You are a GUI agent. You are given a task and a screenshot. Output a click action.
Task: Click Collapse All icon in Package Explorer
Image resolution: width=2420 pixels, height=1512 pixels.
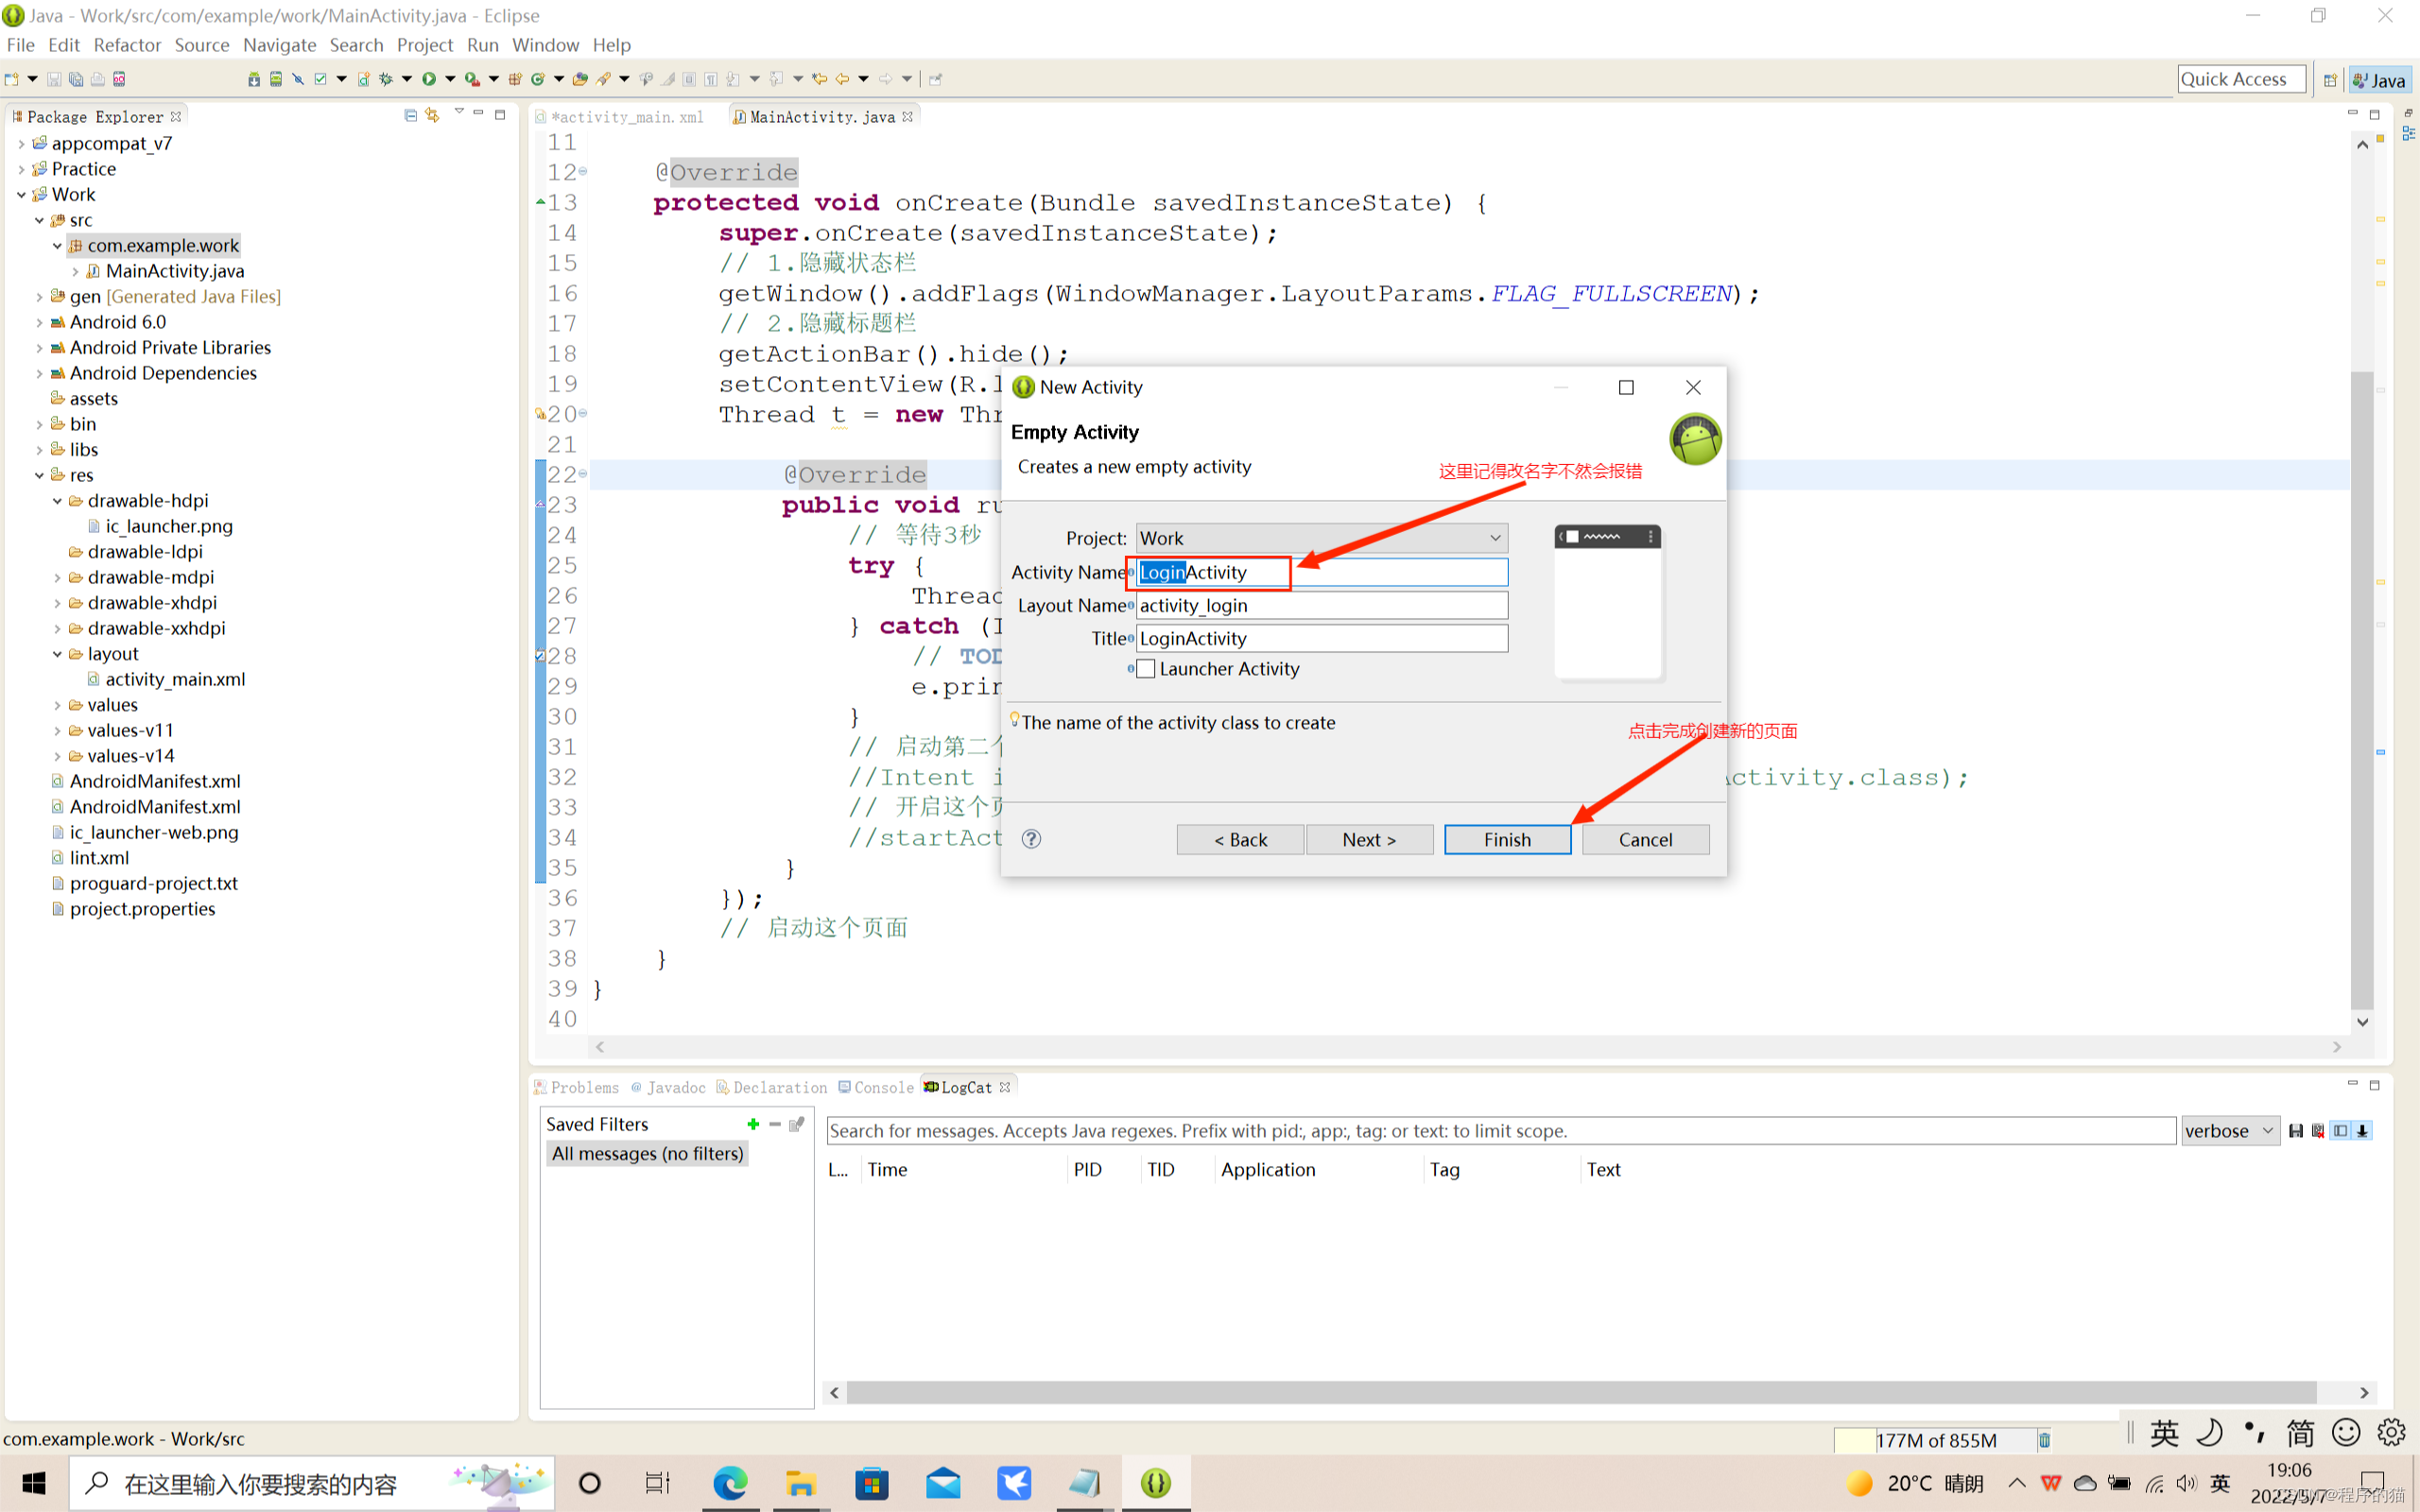pyautogui.click(x=410, y=115)
